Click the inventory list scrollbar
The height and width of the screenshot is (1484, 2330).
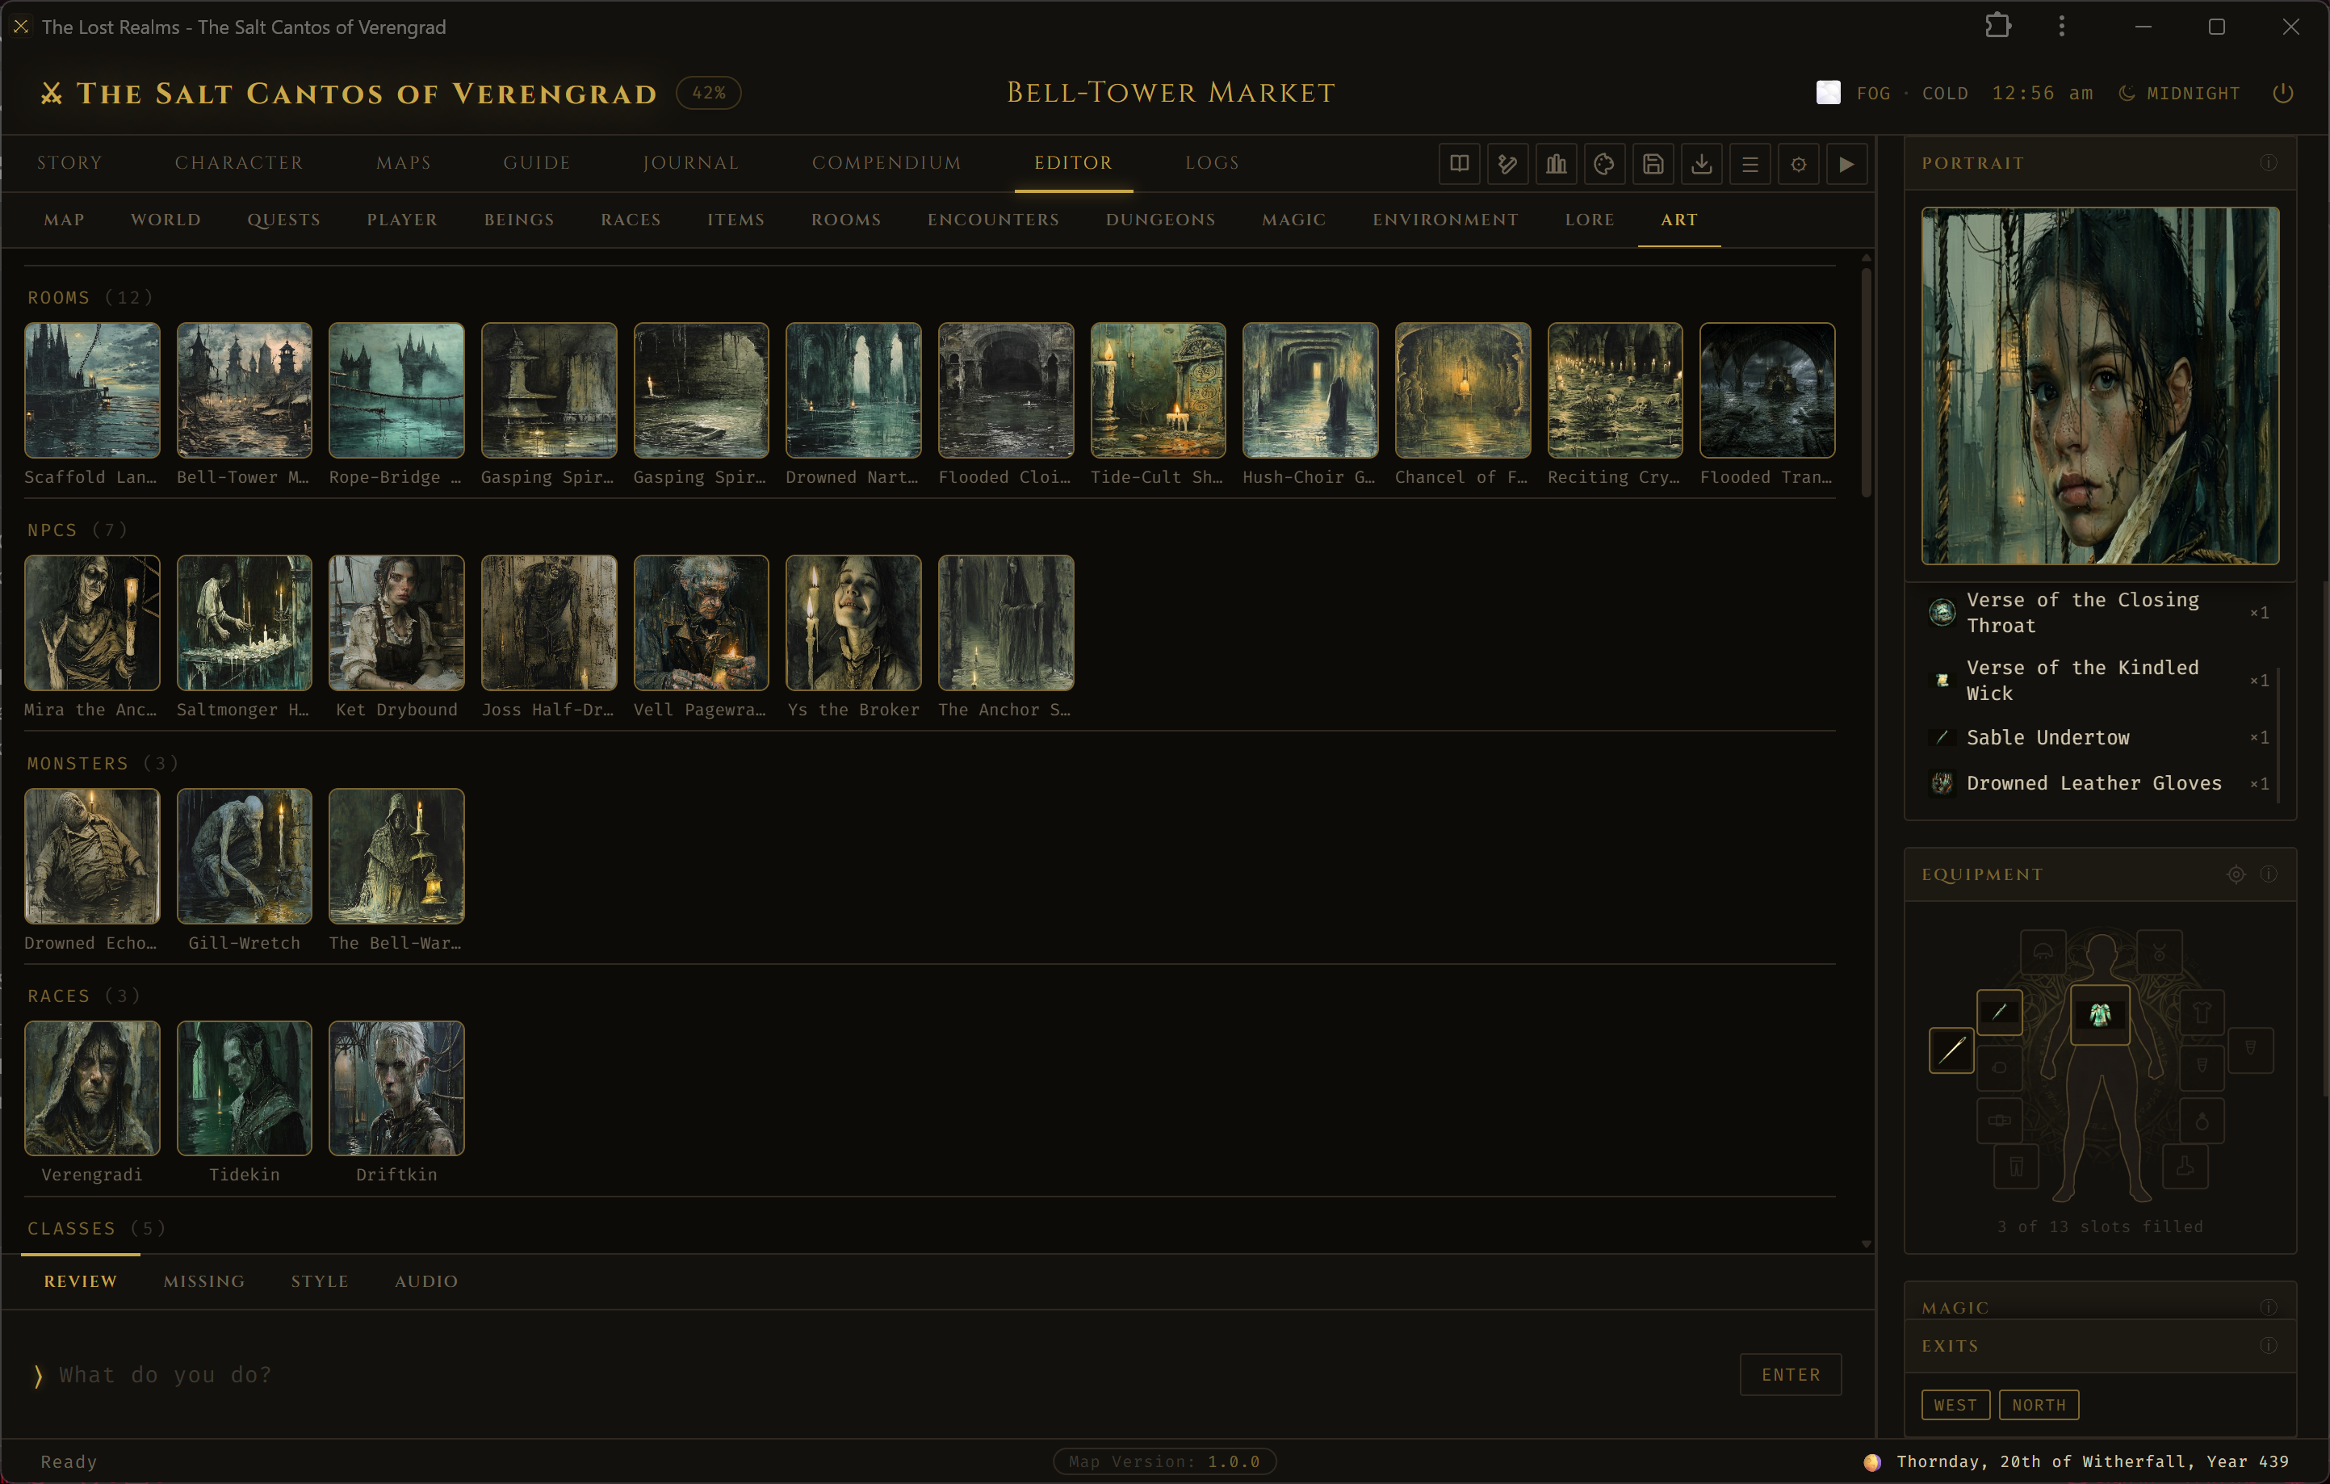[x=2278, y=736]
